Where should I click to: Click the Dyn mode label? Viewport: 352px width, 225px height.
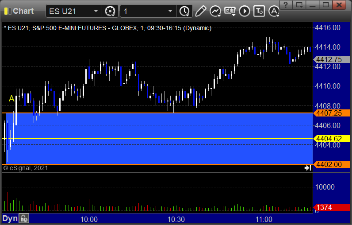click(10, 218)
